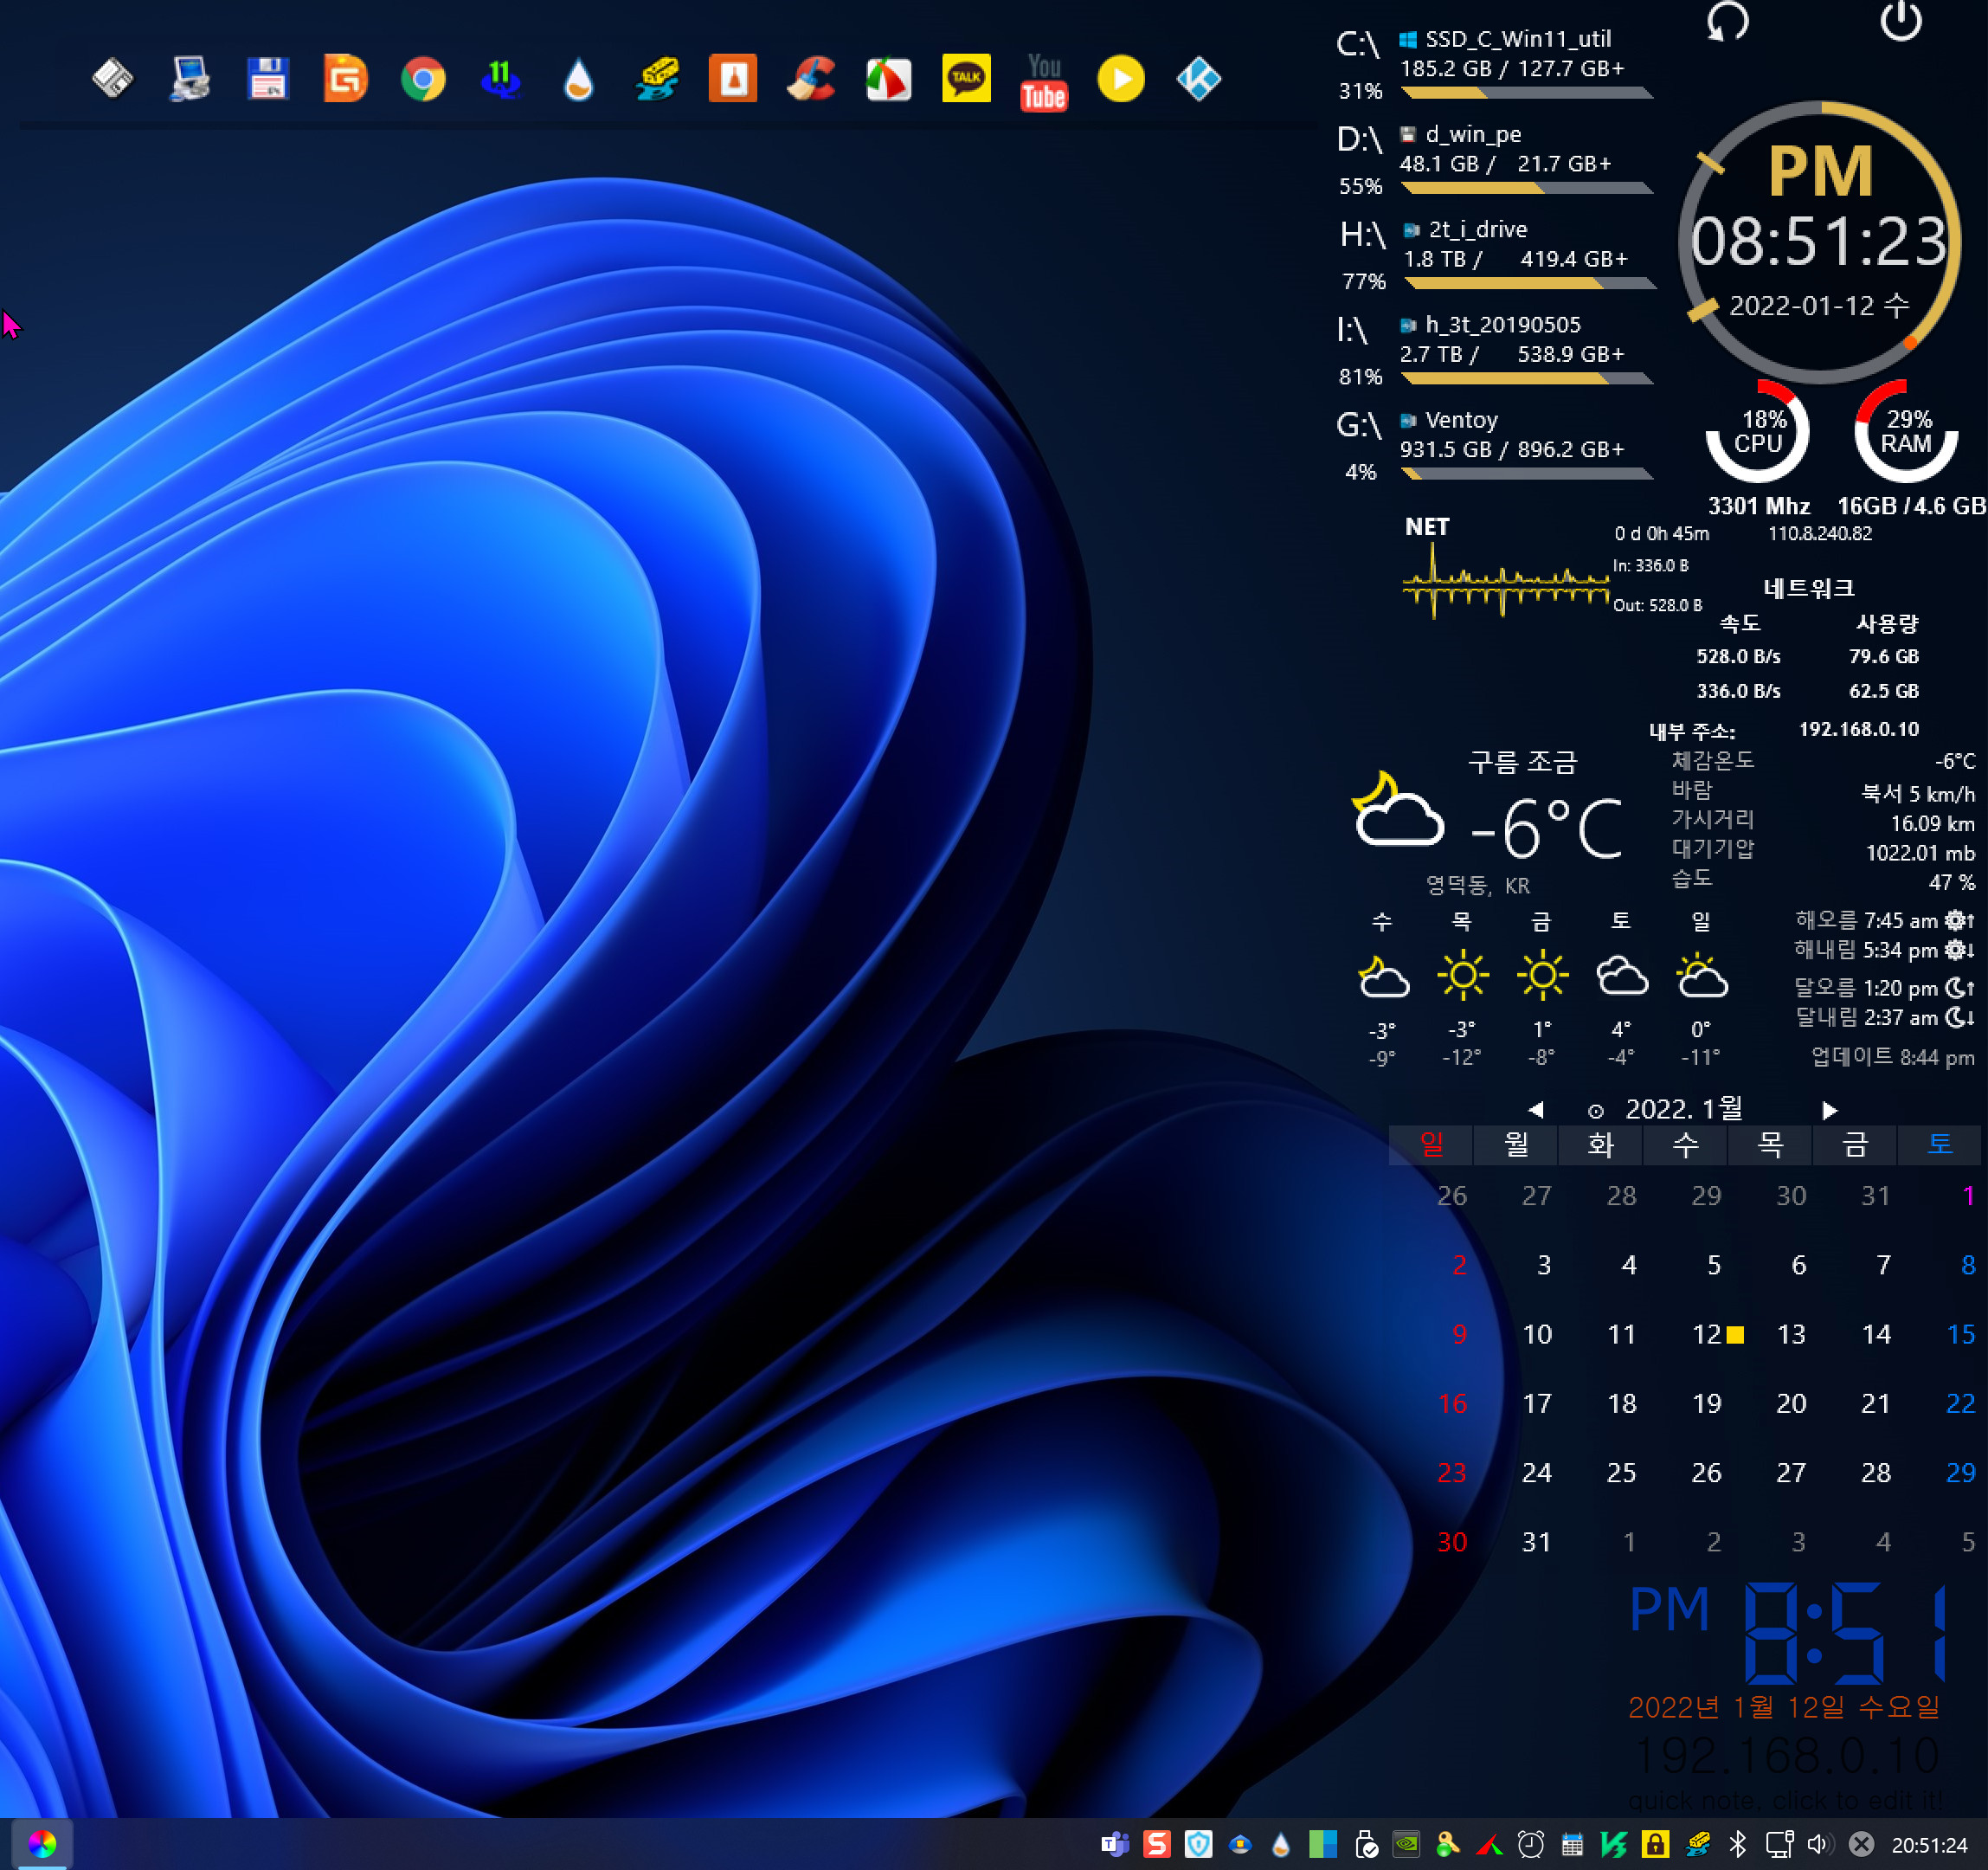
Task: Click the C:\ drive label
Action: pyautogui.click(x=1358, y=45)
